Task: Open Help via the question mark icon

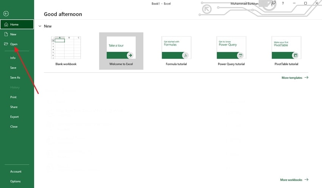Action: (283, 3)
